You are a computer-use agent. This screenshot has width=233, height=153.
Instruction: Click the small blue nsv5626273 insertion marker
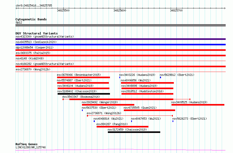[x=173, y=121]
